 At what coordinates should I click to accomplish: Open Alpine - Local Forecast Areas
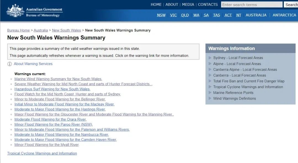[x=237, y=64]
